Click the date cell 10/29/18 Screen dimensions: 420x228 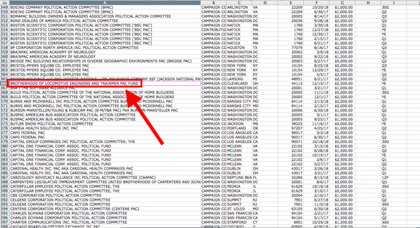click(x=316, y=222)
